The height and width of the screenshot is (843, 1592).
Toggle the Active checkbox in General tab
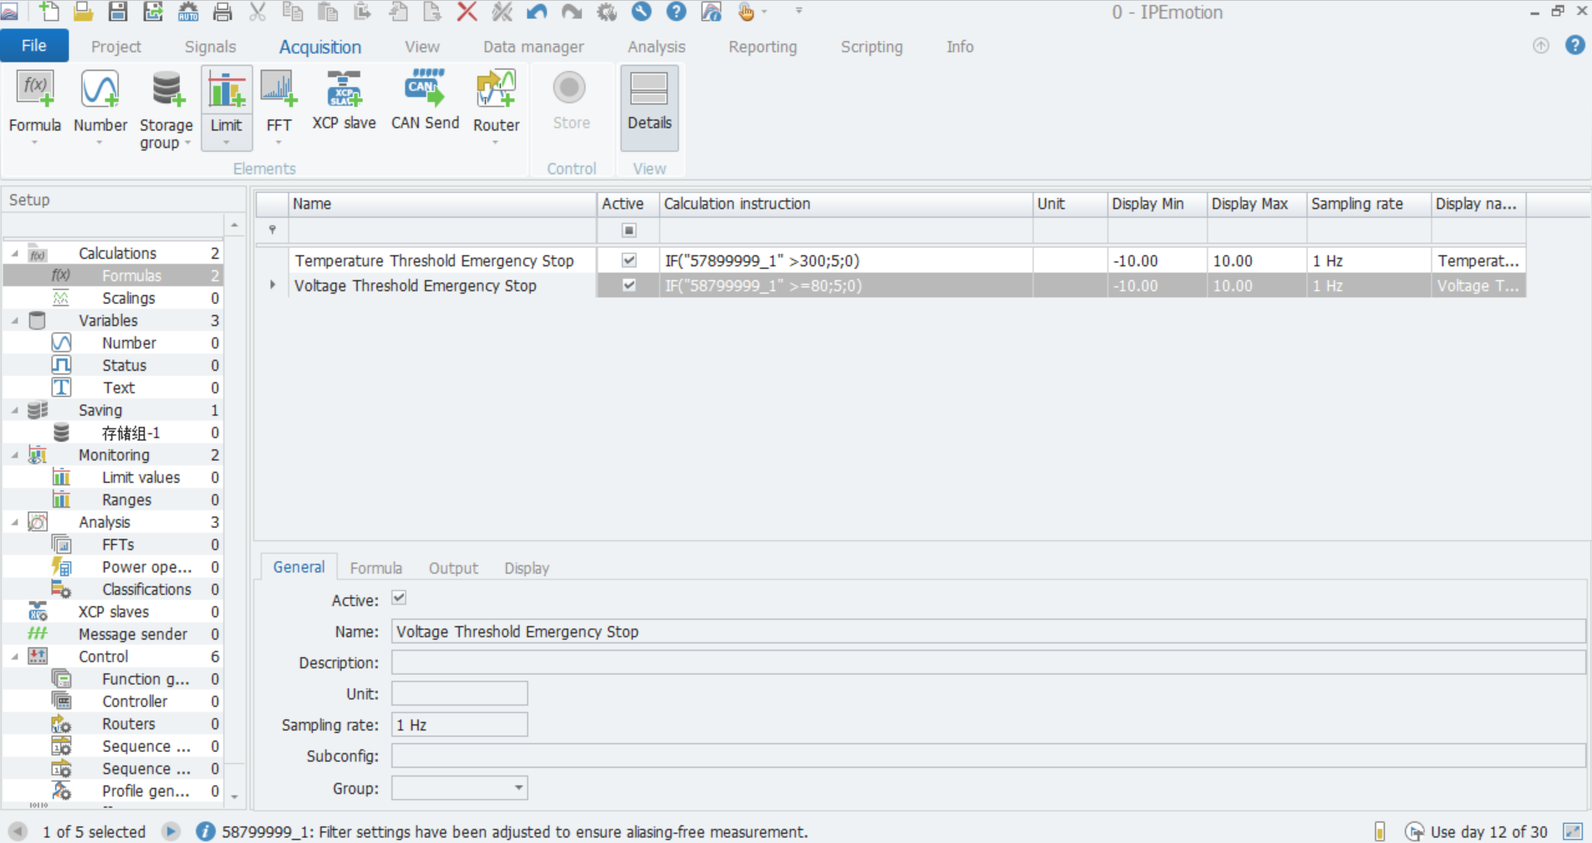pos(399,598)
